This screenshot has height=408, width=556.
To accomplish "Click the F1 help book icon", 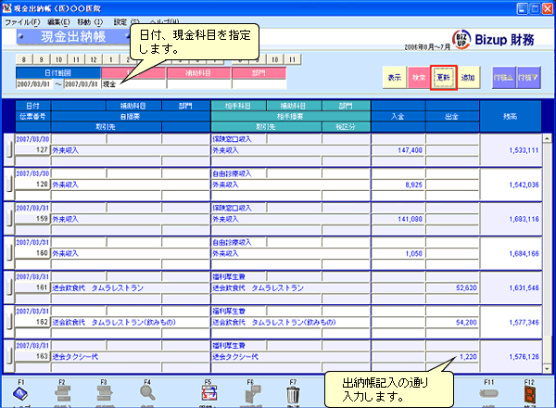I will coord(21,394).
